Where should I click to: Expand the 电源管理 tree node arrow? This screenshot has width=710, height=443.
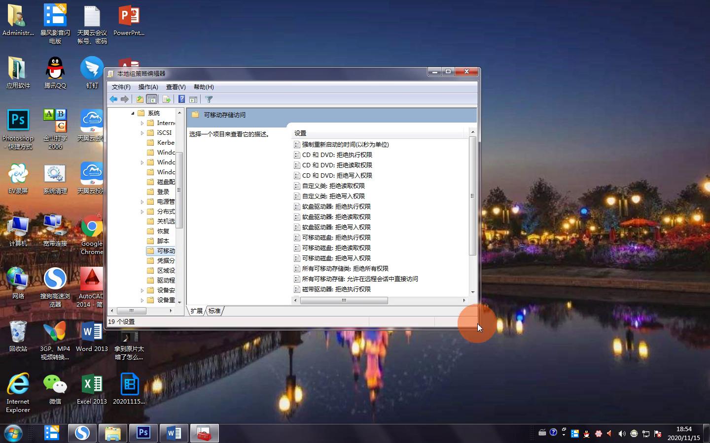coord(142,202)
